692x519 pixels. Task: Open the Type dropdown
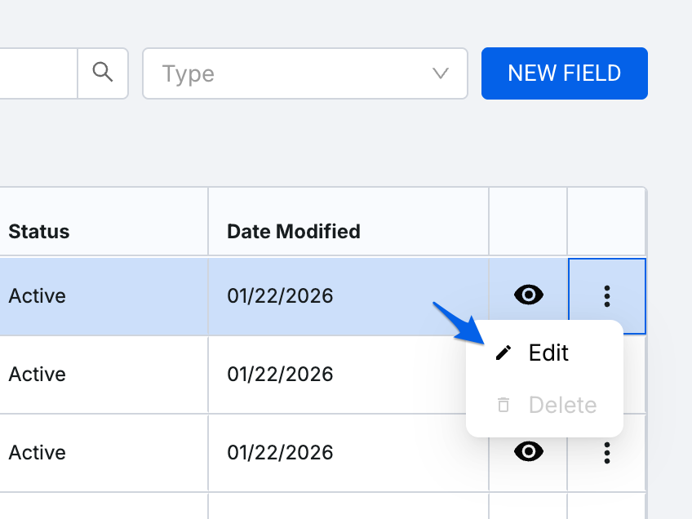click(x=294, y=73)
